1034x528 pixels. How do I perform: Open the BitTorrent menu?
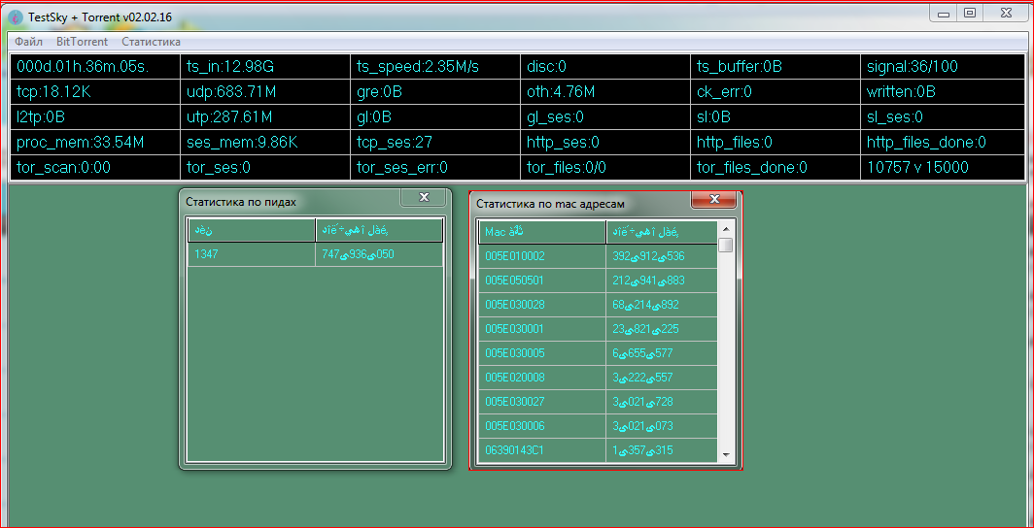coord(82,42)
